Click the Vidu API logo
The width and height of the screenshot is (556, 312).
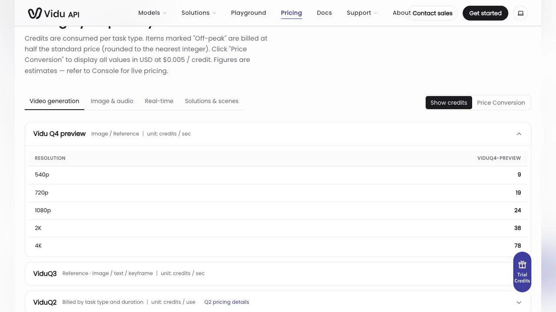pos(53,13)
